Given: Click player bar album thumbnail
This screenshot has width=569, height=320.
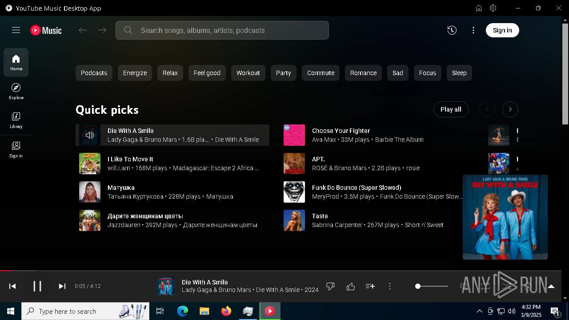Looking at the screenshot, I should (x=166, y=286).
